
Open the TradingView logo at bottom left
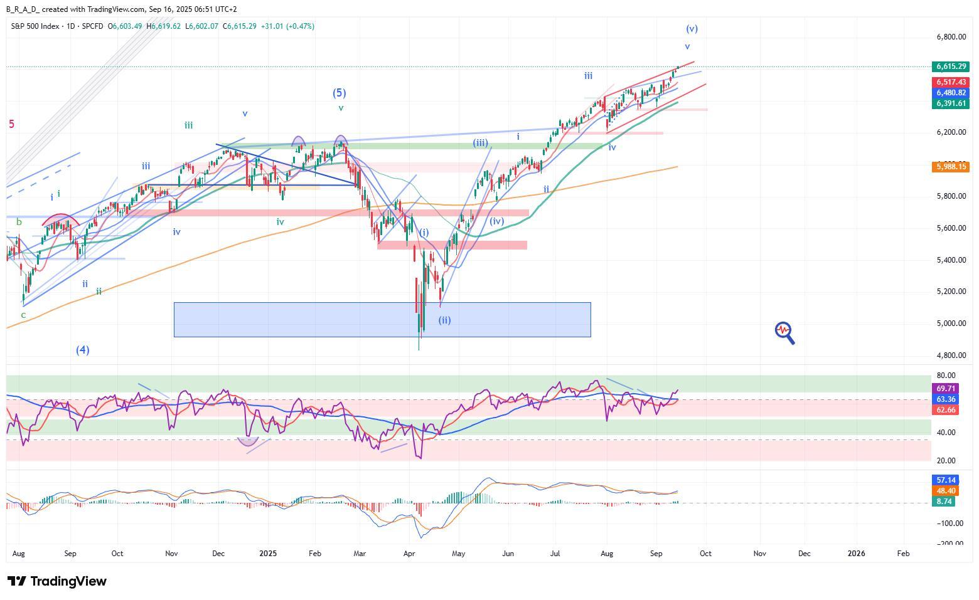pos(56,581)
